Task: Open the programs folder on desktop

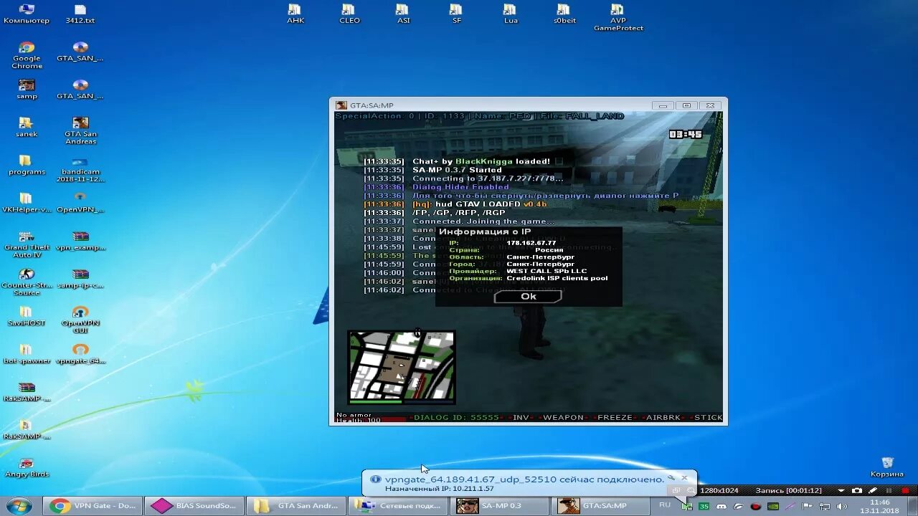Action: click(27, 165)
